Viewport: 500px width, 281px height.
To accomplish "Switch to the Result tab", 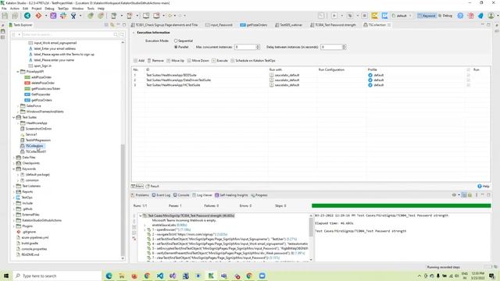I will (x=152, y=186).
